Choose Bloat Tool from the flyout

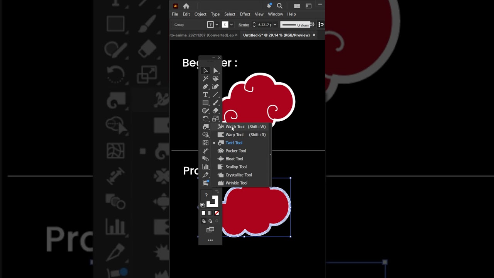click(x=242, y=159)
